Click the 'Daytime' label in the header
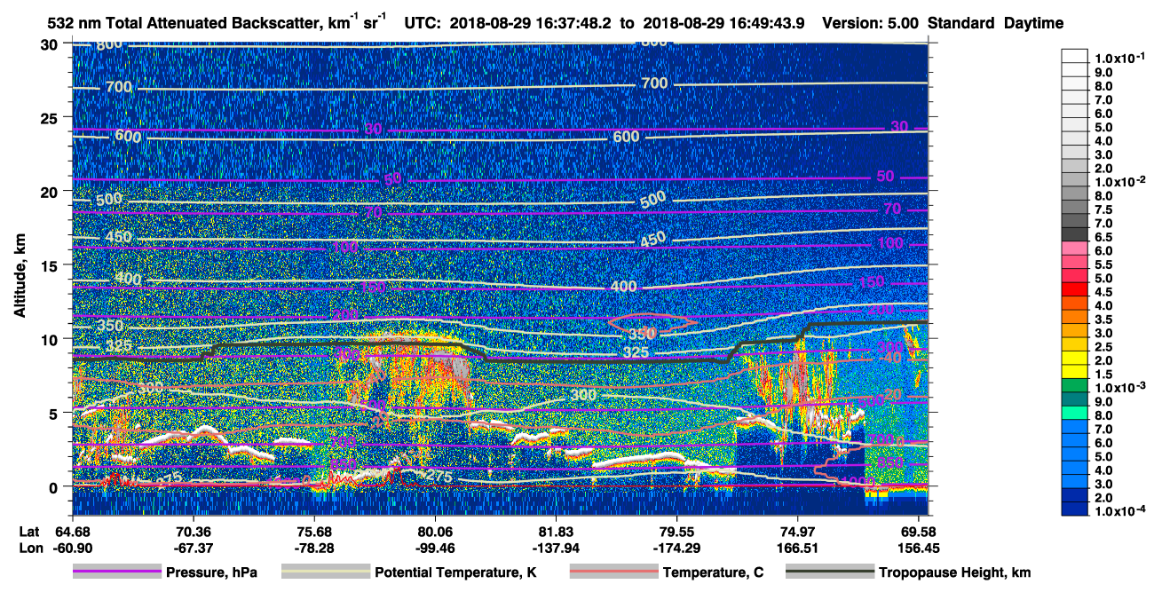This screenshot has height=592, width=1154. [x=1033, y=23]
